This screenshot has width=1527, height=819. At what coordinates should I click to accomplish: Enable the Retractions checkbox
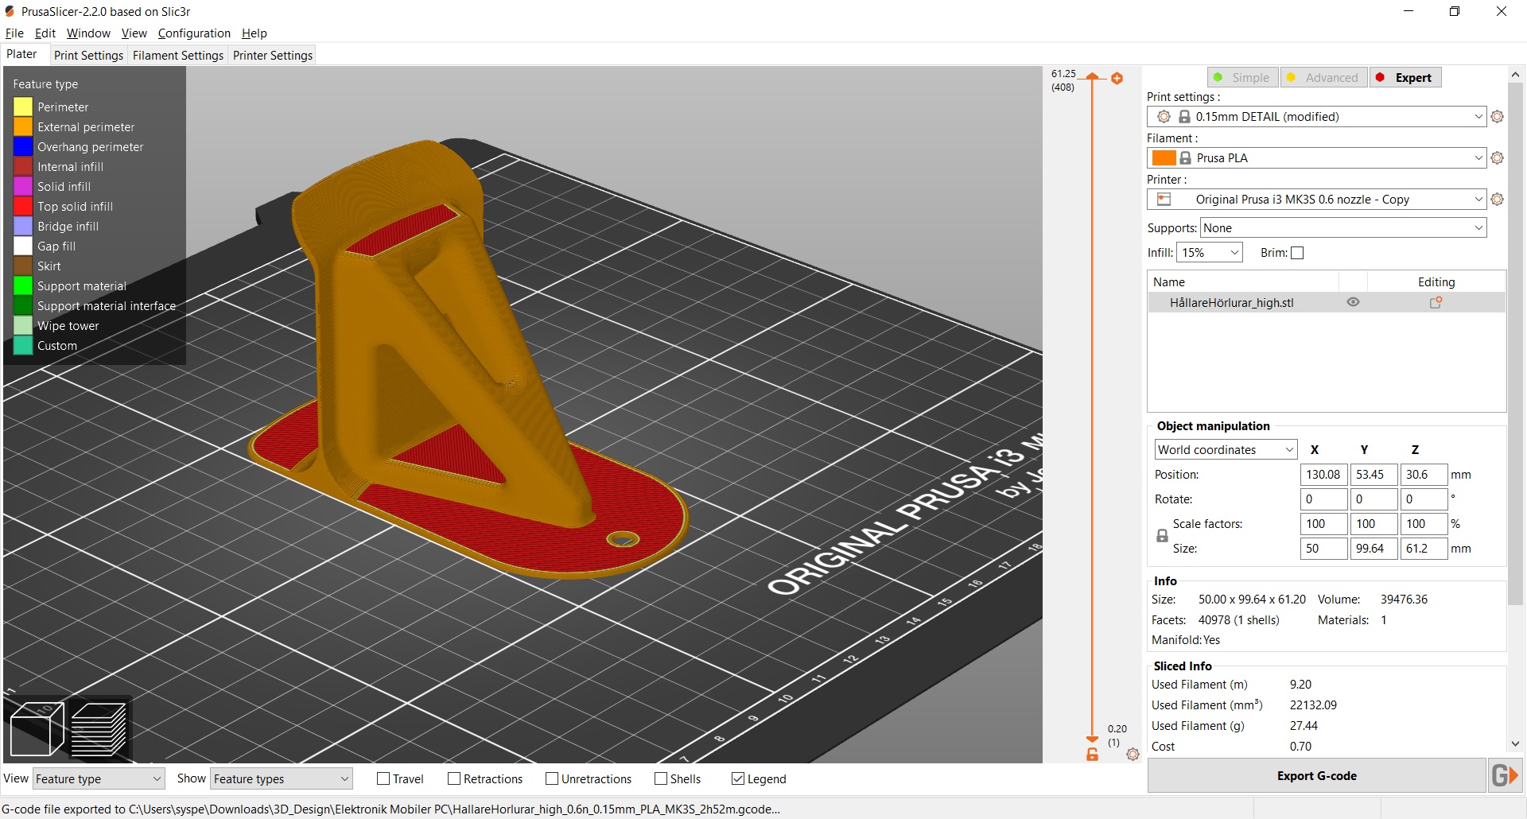coord(454,778)
